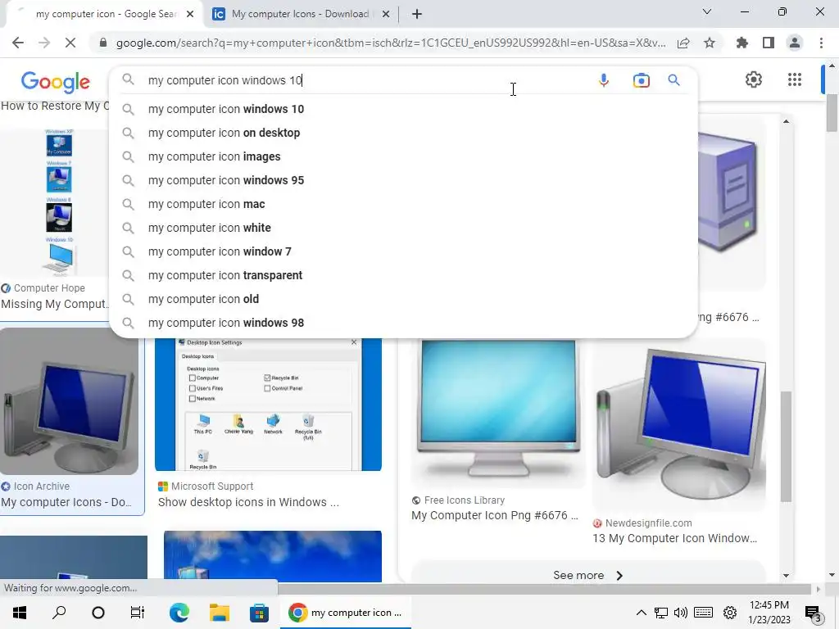The width and height of the screenshot is (839, 629).
Task: Bookmark this page with the star icon
Action: tap(710, 43)
